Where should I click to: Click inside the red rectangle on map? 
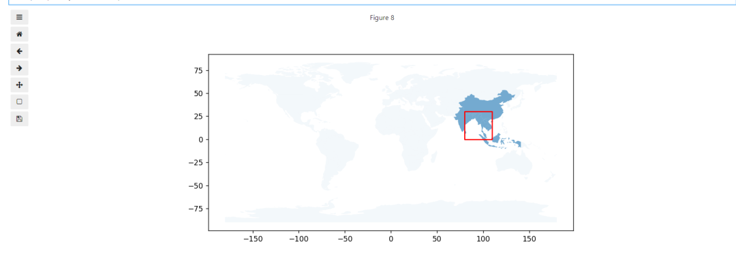478,125
